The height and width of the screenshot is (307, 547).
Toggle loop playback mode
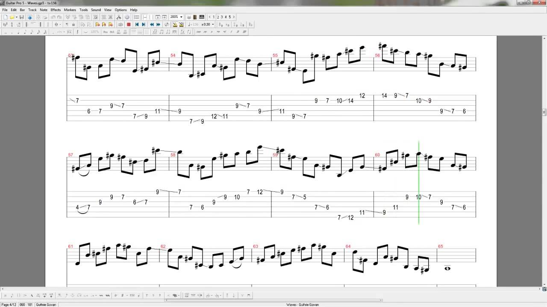tap(167, 24)
